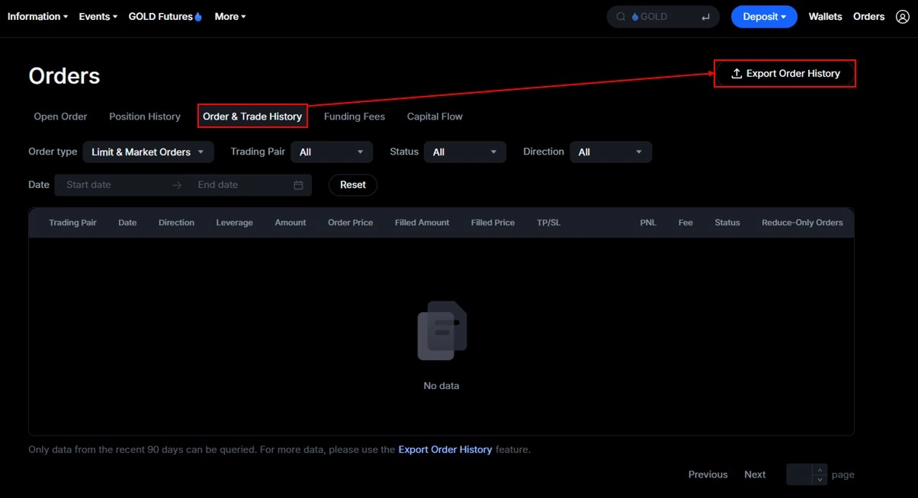
Task: Click the Reset filters button
Action: point(353,185)
